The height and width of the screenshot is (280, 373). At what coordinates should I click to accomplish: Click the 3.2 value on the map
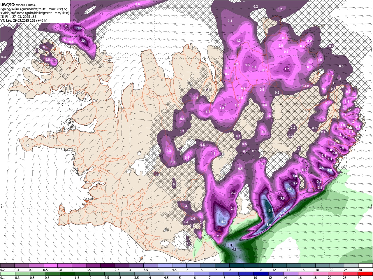tap(295, 183)
